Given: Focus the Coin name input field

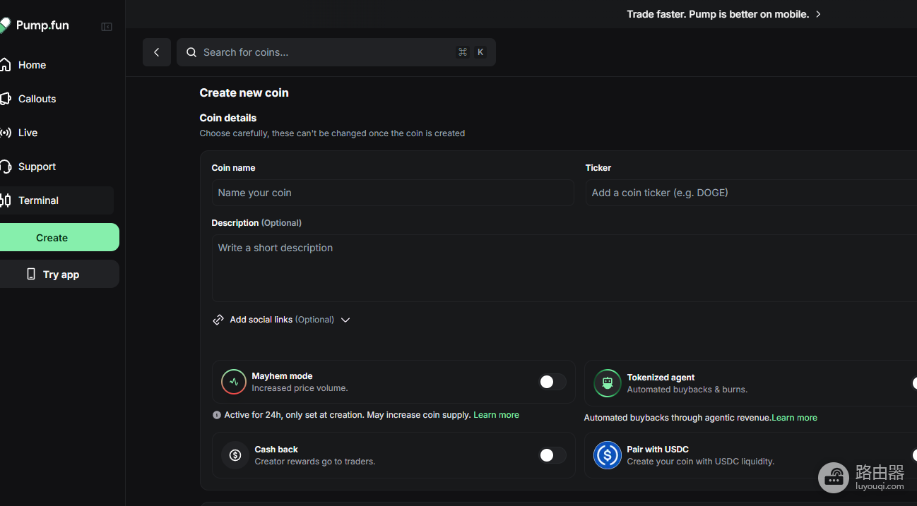Looking at the screenshot, I should 393,193.
